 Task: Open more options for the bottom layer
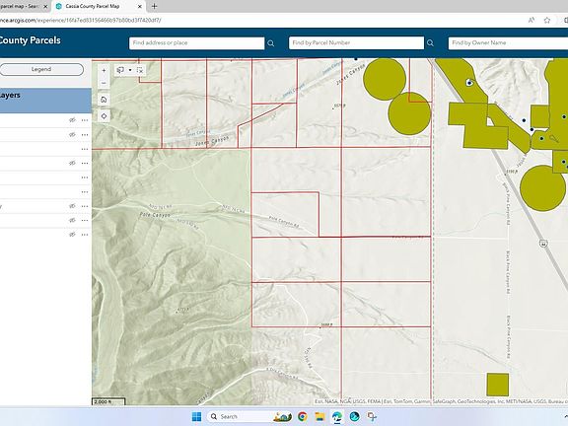point(85,235)
